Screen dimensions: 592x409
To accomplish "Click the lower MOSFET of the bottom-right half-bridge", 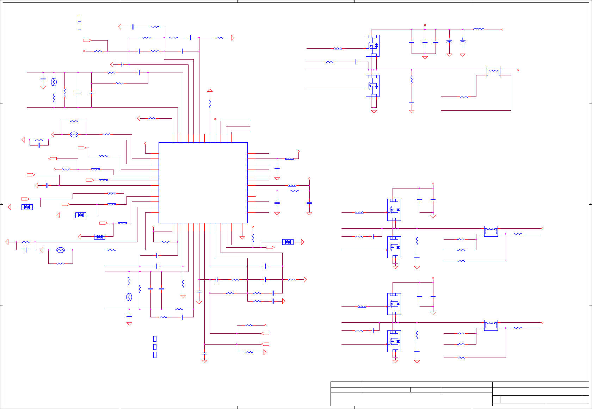I will 394,341.
